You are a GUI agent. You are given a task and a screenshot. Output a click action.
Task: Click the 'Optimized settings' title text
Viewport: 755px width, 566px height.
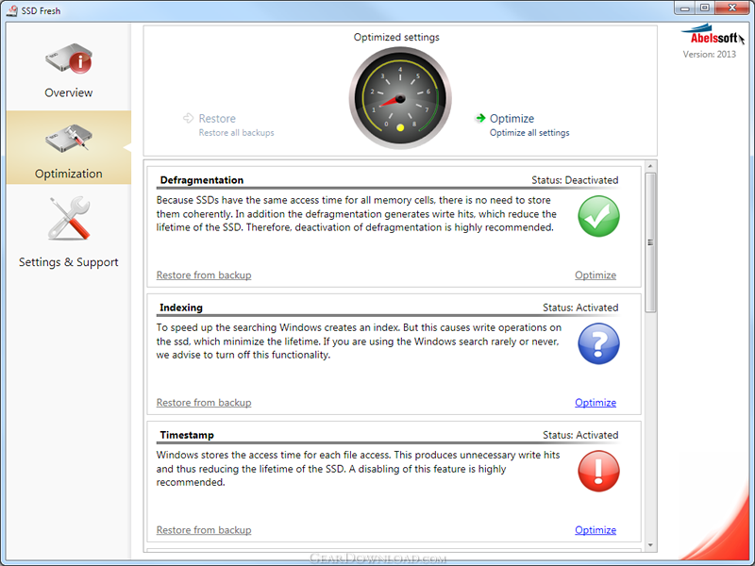coord(396,37)
